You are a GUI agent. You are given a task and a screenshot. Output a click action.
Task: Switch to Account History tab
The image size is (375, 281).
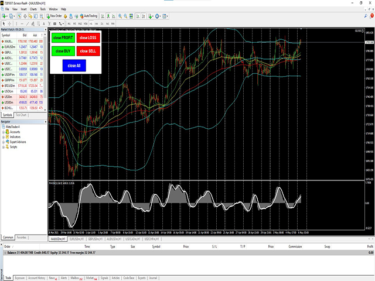[37, 278]
